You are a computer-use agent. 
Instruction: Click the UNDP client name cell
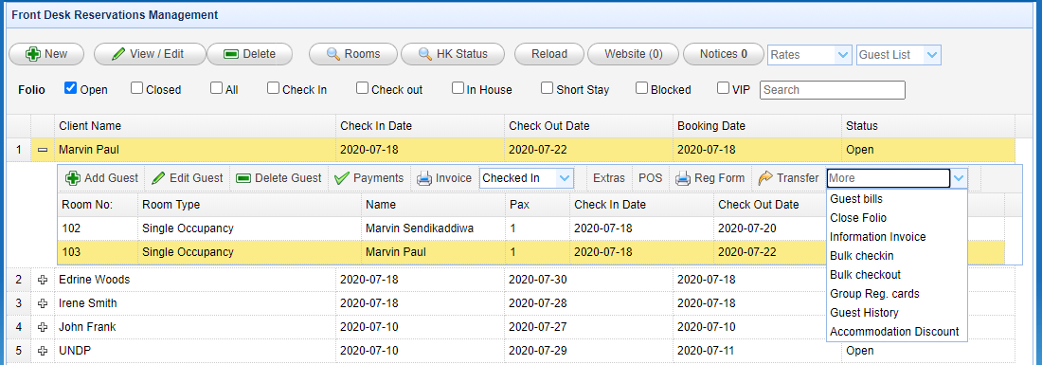(195, 351)
